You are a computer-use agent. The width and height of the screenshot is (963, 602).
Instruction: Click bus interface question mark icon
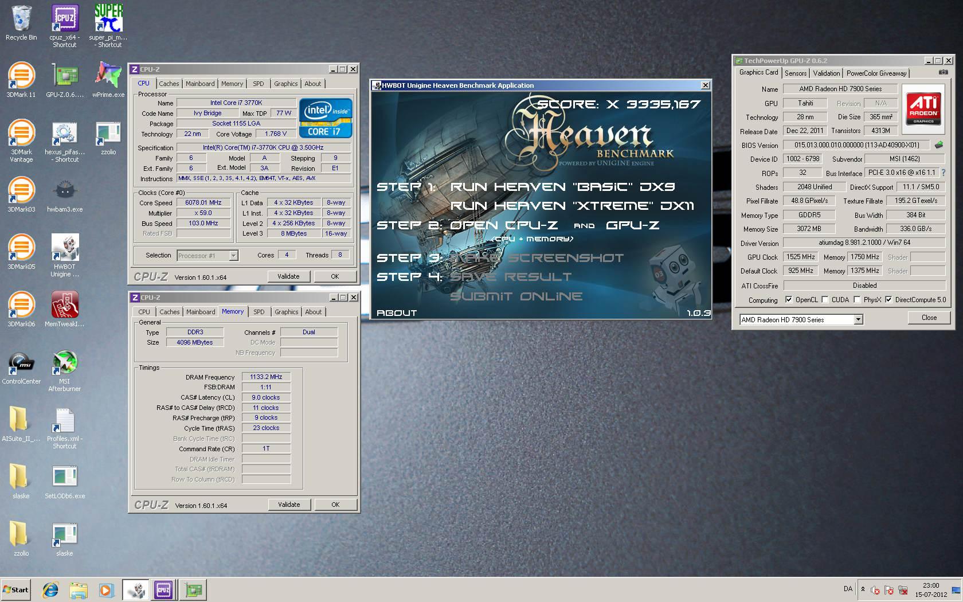coord(944,173)
